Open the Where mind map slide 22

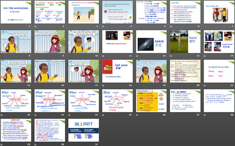pos(16,101)
